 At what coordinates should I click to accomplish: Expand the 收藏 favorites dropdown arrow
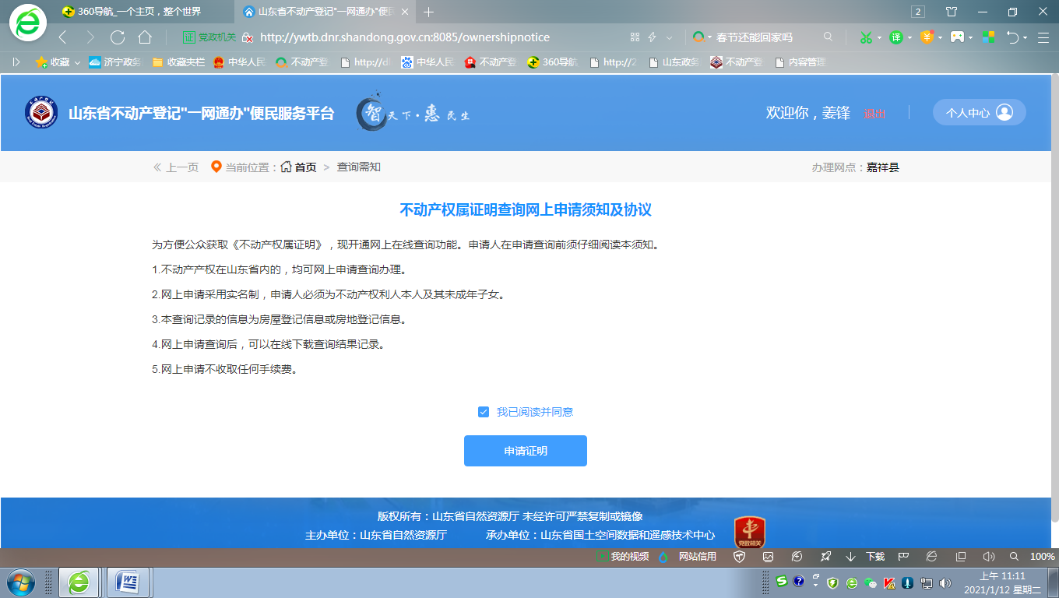77,62
